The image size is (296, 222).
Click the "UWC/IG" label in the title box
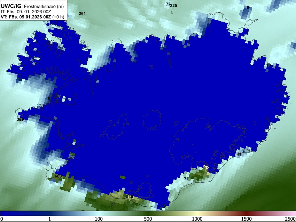tap(11, 6)
